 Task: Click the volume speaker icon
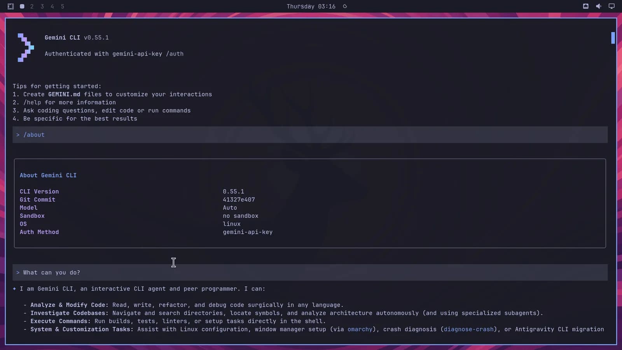(x=599, y=6)
